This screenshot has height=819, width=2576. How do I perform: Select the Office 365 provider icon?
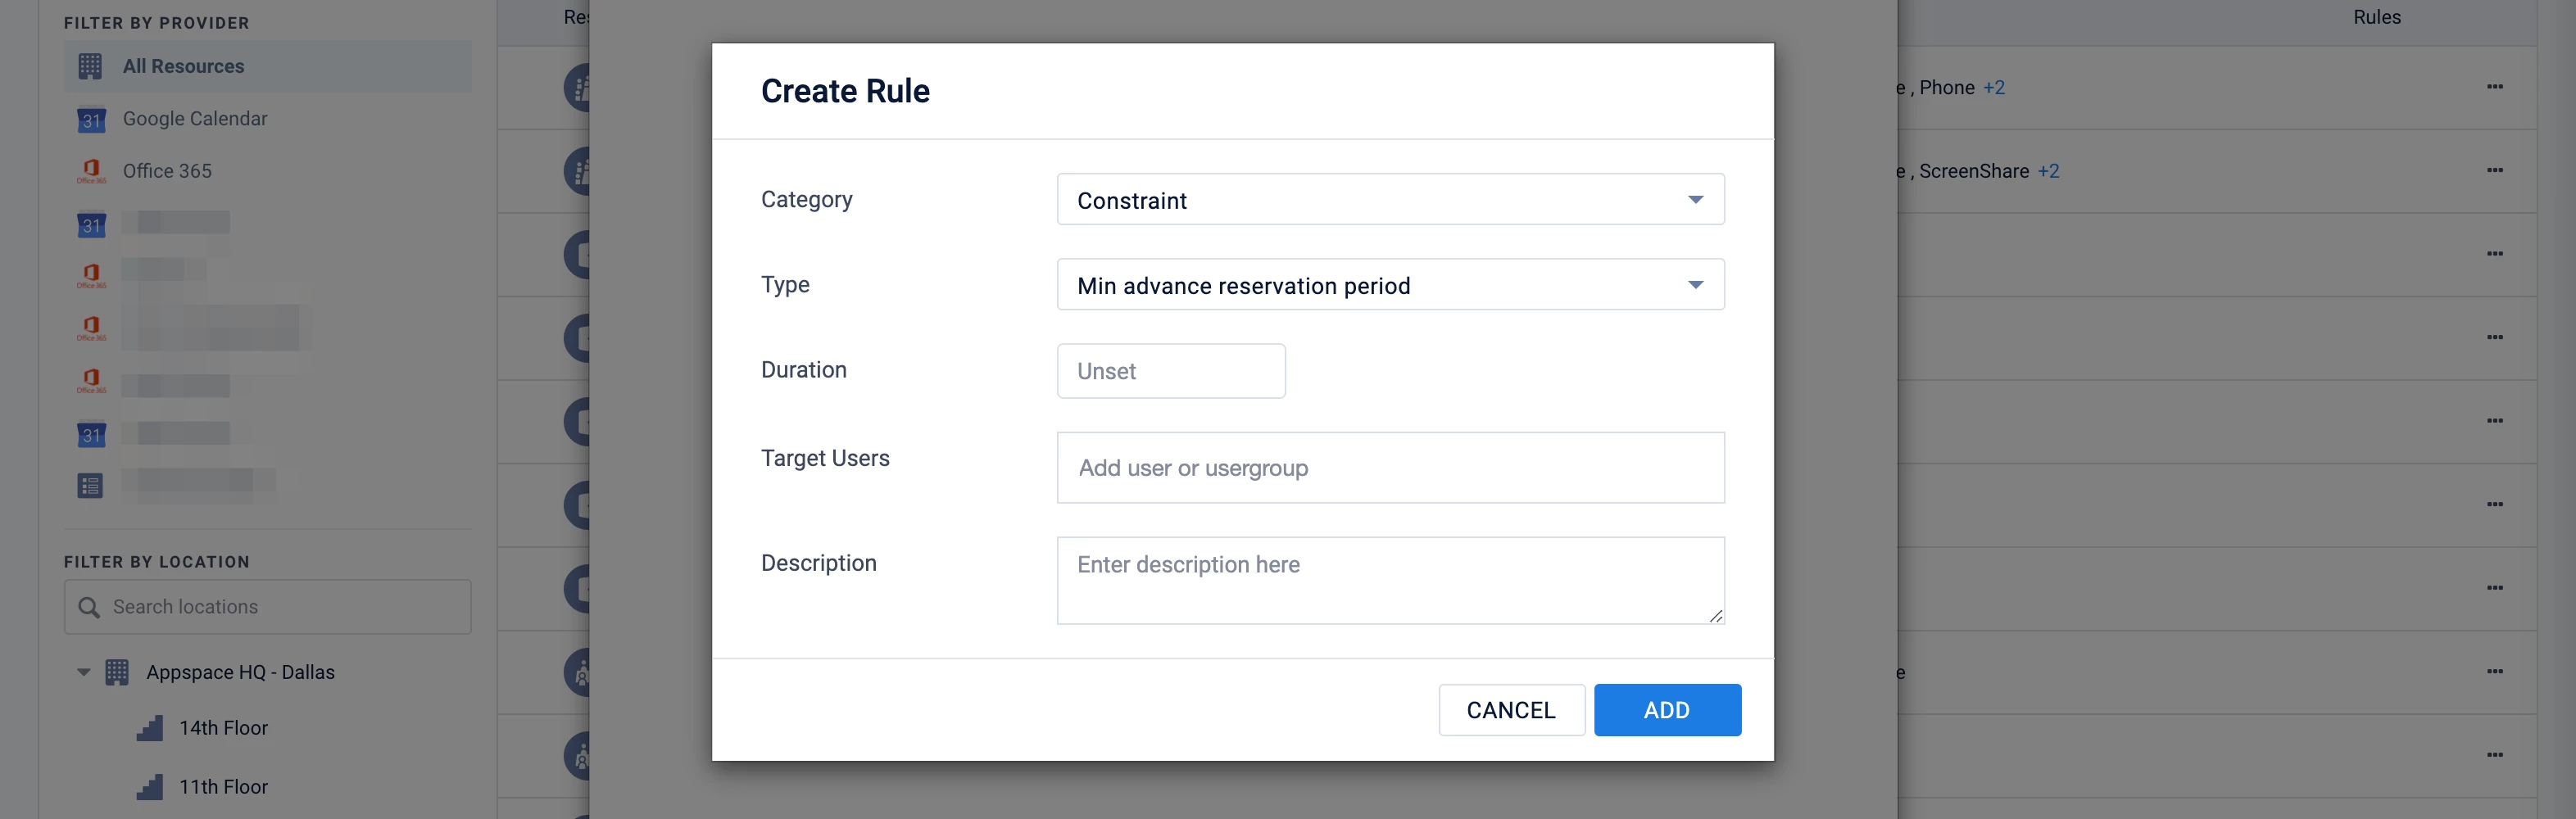pyautogui.click(x=91, y=171)
